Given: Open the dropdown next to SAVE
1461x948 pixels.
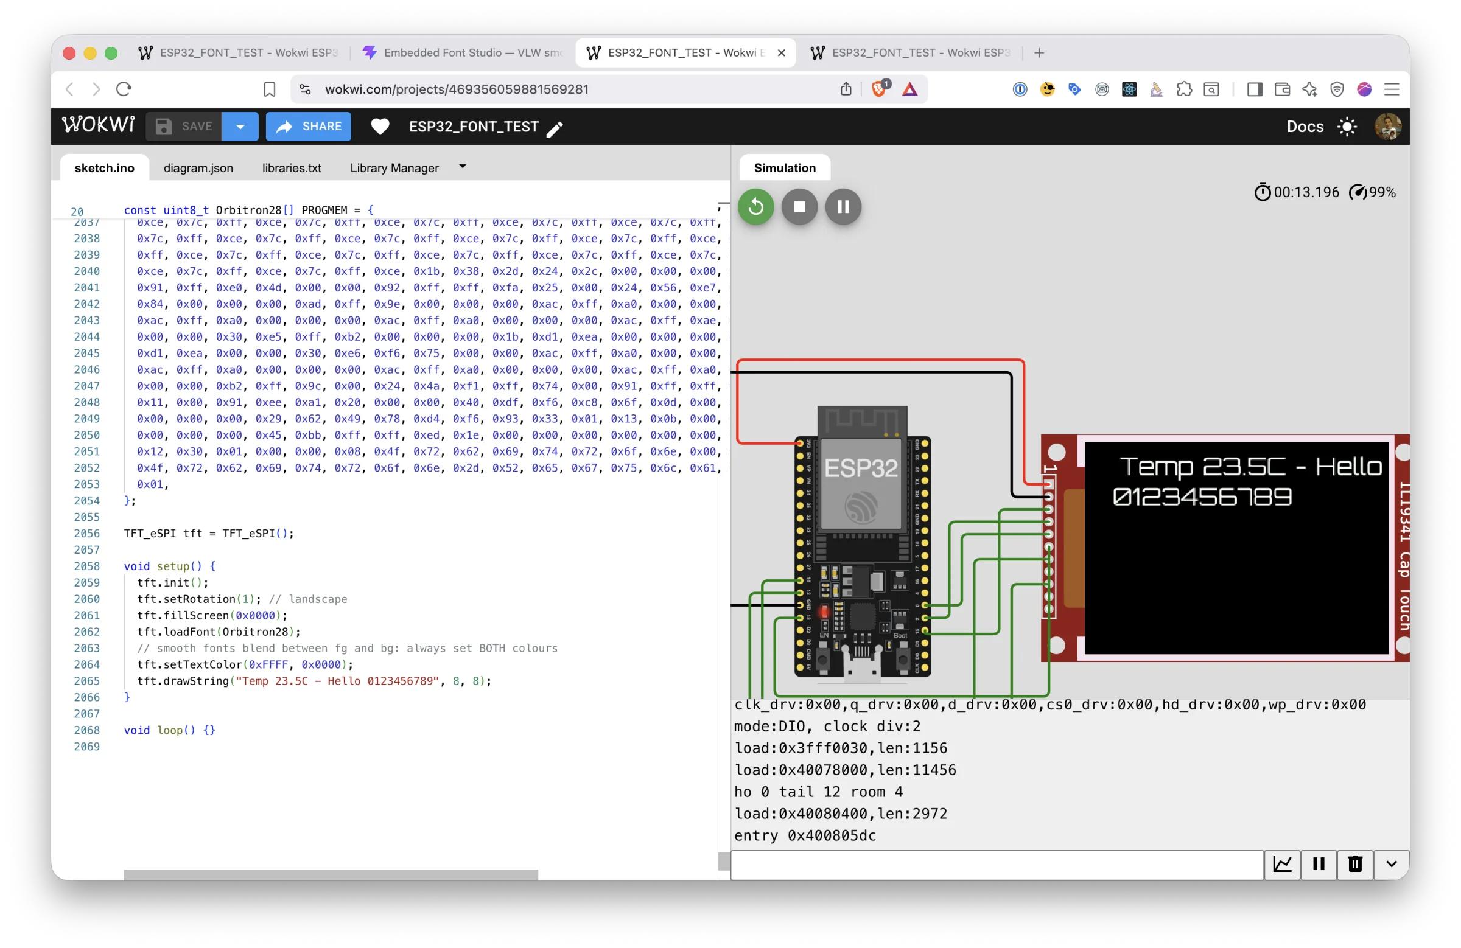Looking at the screenshot, I should click(240, 127).
